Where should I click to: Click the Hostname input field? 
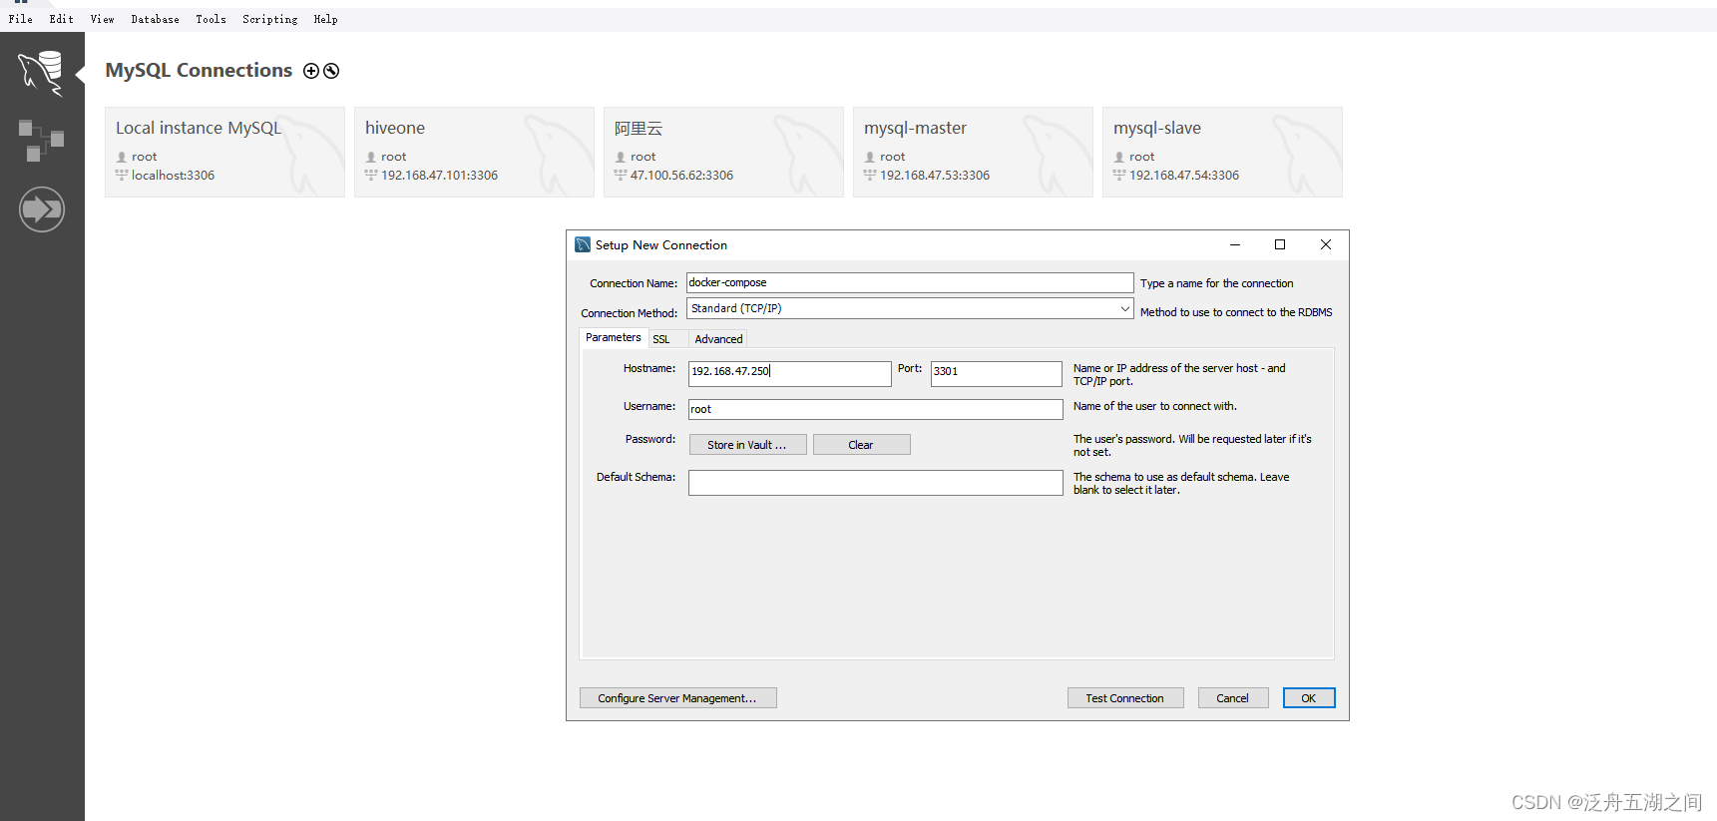click(790, 373)
